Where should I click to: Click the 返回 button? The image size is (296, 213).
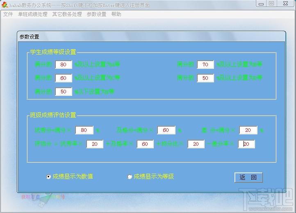(x=248, y=177)
